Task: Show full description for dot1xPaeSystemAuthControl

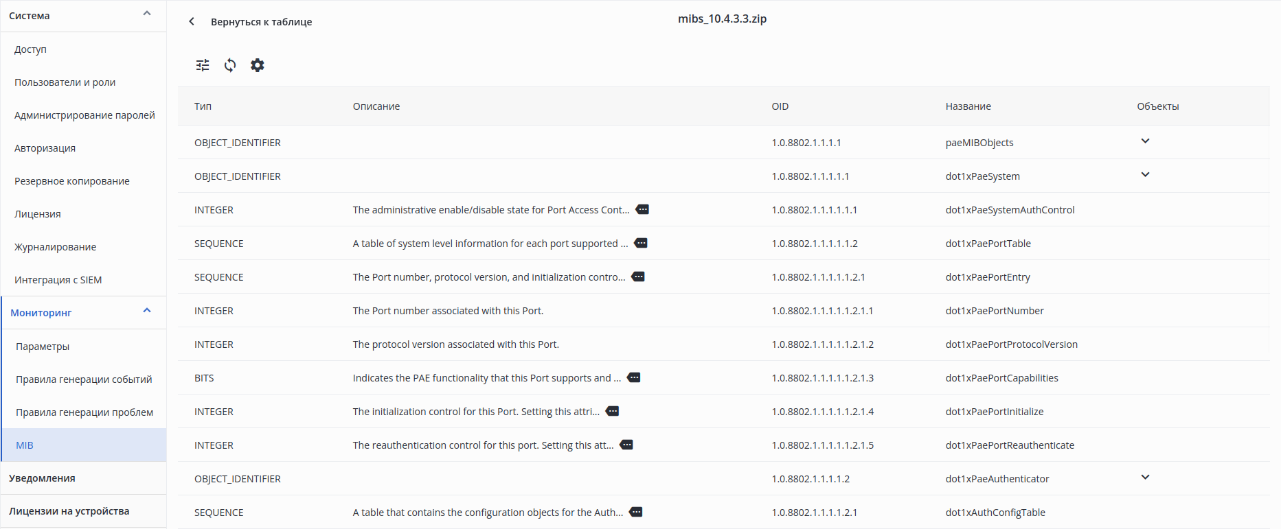Action: point(642,209)
